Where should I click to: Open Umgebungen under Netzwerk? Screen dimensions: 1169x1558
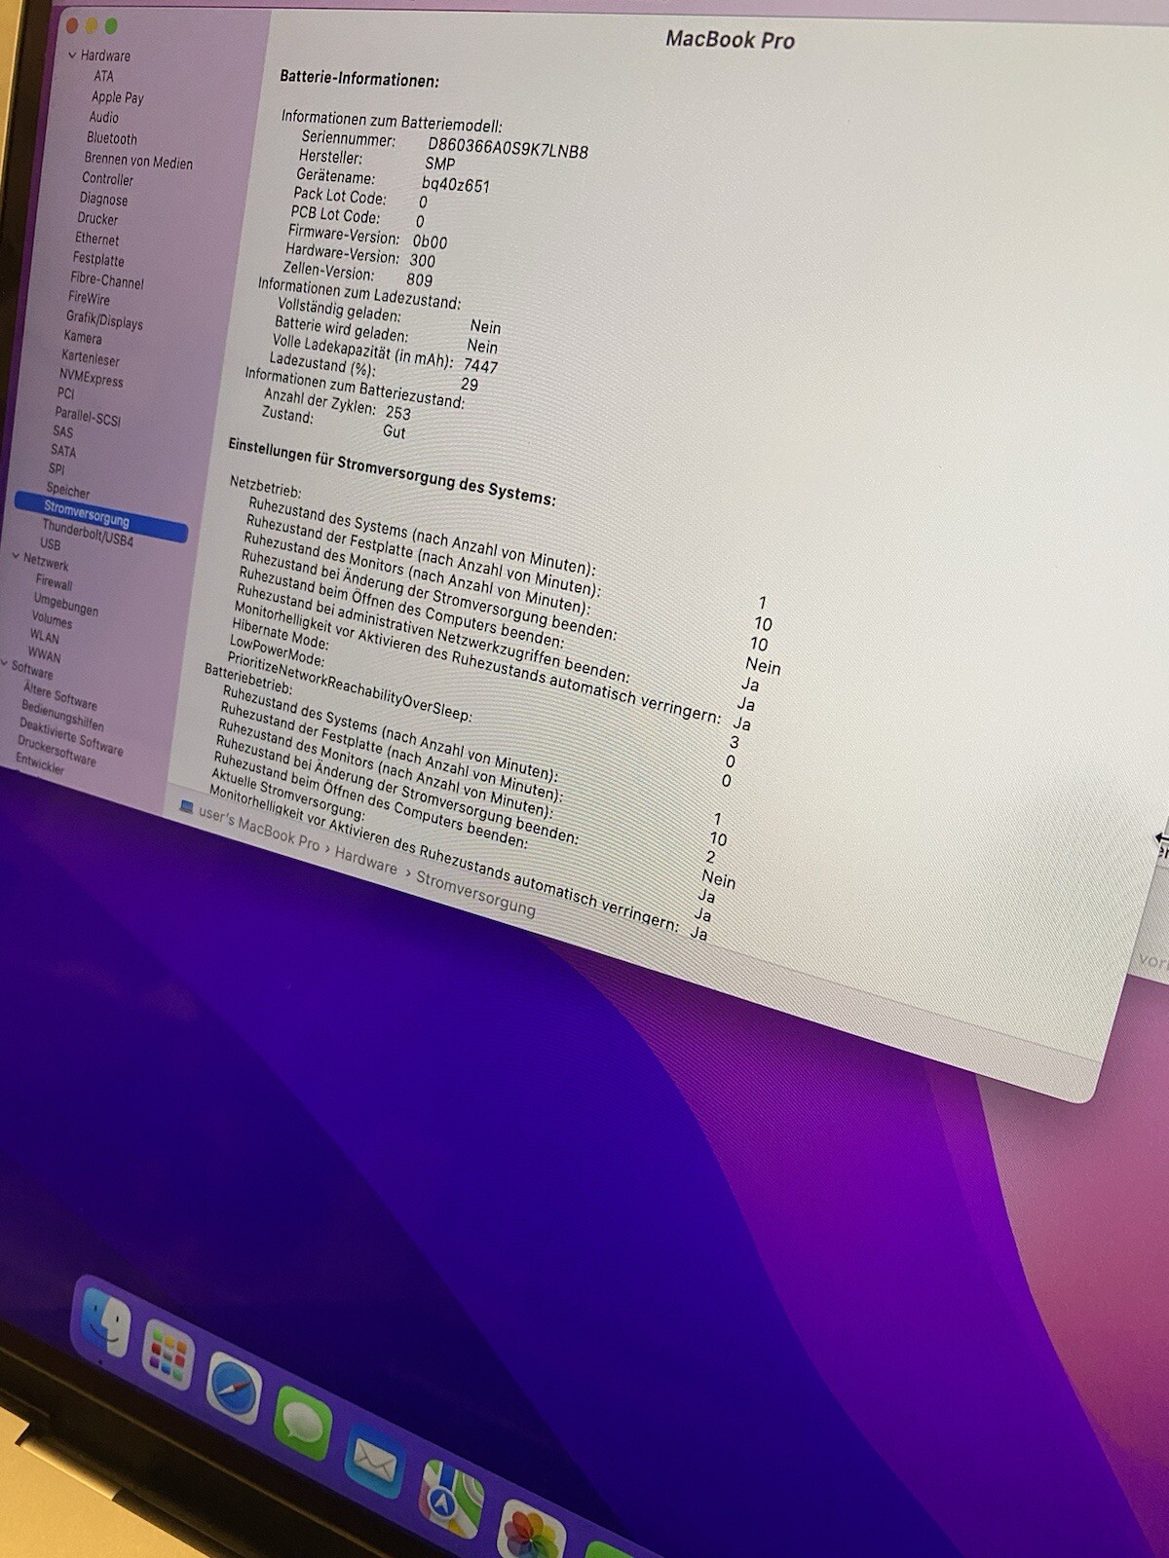pos(66,604)
